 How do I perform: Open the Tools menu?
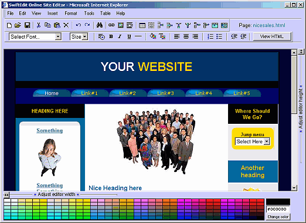point(89,13)
